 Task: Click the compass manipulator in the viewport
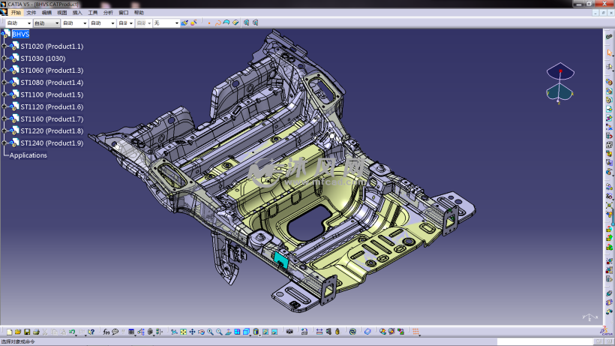[x=559, y=83]
